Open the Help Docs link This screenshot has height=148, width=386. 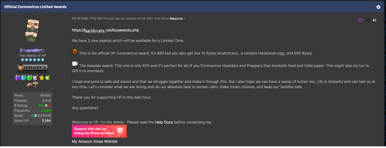point(164,122)
